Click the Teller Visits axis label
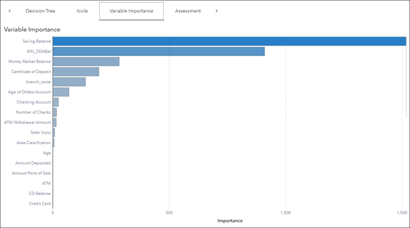410x228 pixels. coord(40,133)
